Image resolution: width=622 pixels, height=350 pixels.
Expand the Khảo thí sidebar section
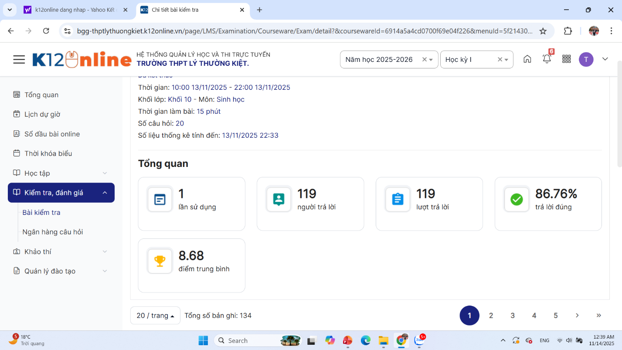pos(61,251)
